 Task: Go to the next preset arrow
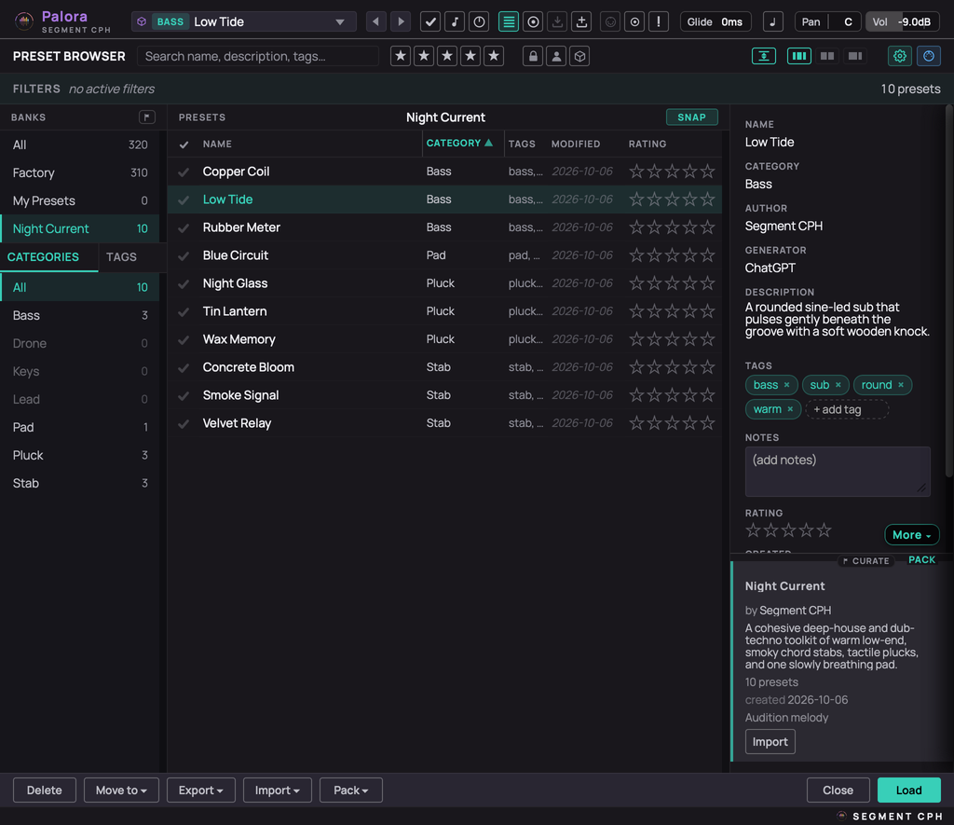(x=401, y=22)
